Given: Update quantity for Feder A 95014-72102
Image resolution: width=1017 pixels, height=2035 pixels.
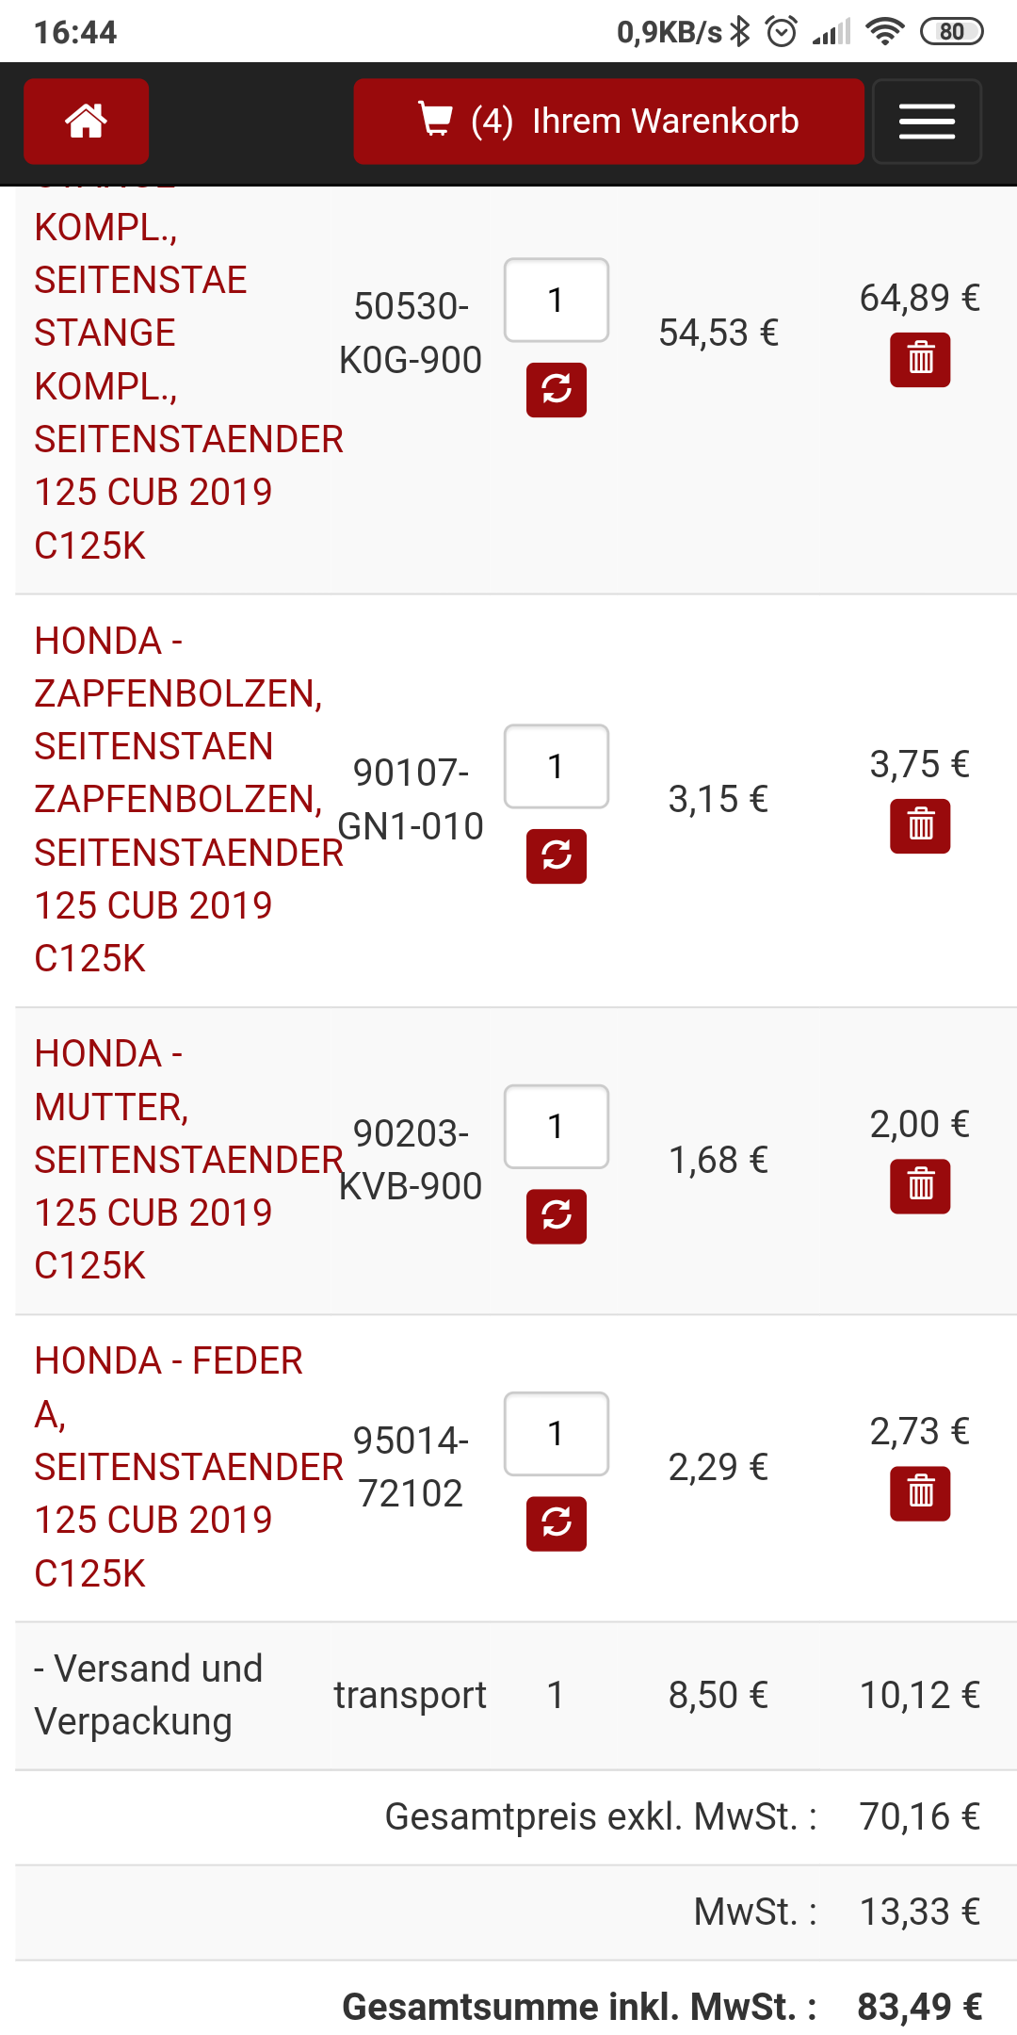Looking at the screenshot, I should point(557,1523).
